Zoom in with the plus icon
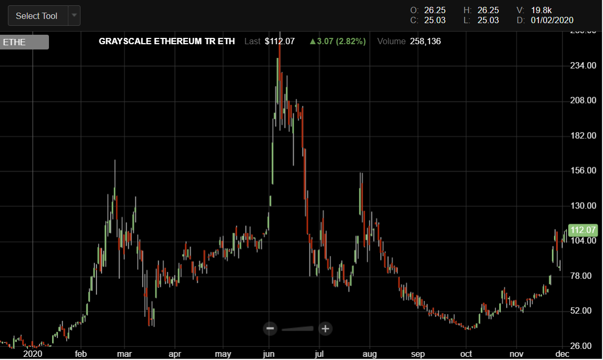The width and height of the screenshot is (603, 360). coord(325,328)
